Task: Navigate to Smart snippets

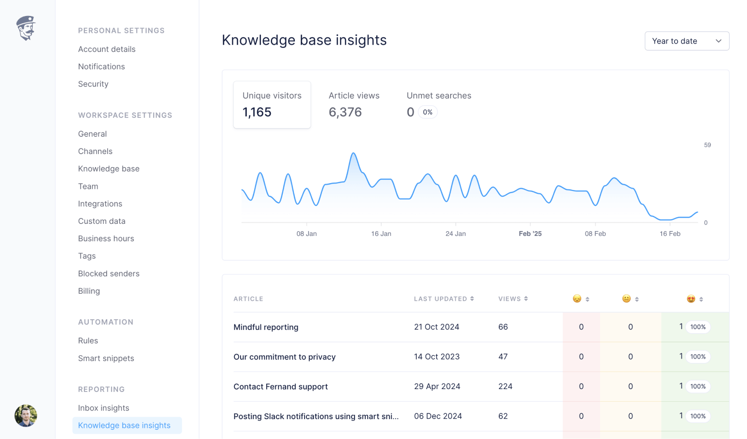Action: click(x=106, y=359)
